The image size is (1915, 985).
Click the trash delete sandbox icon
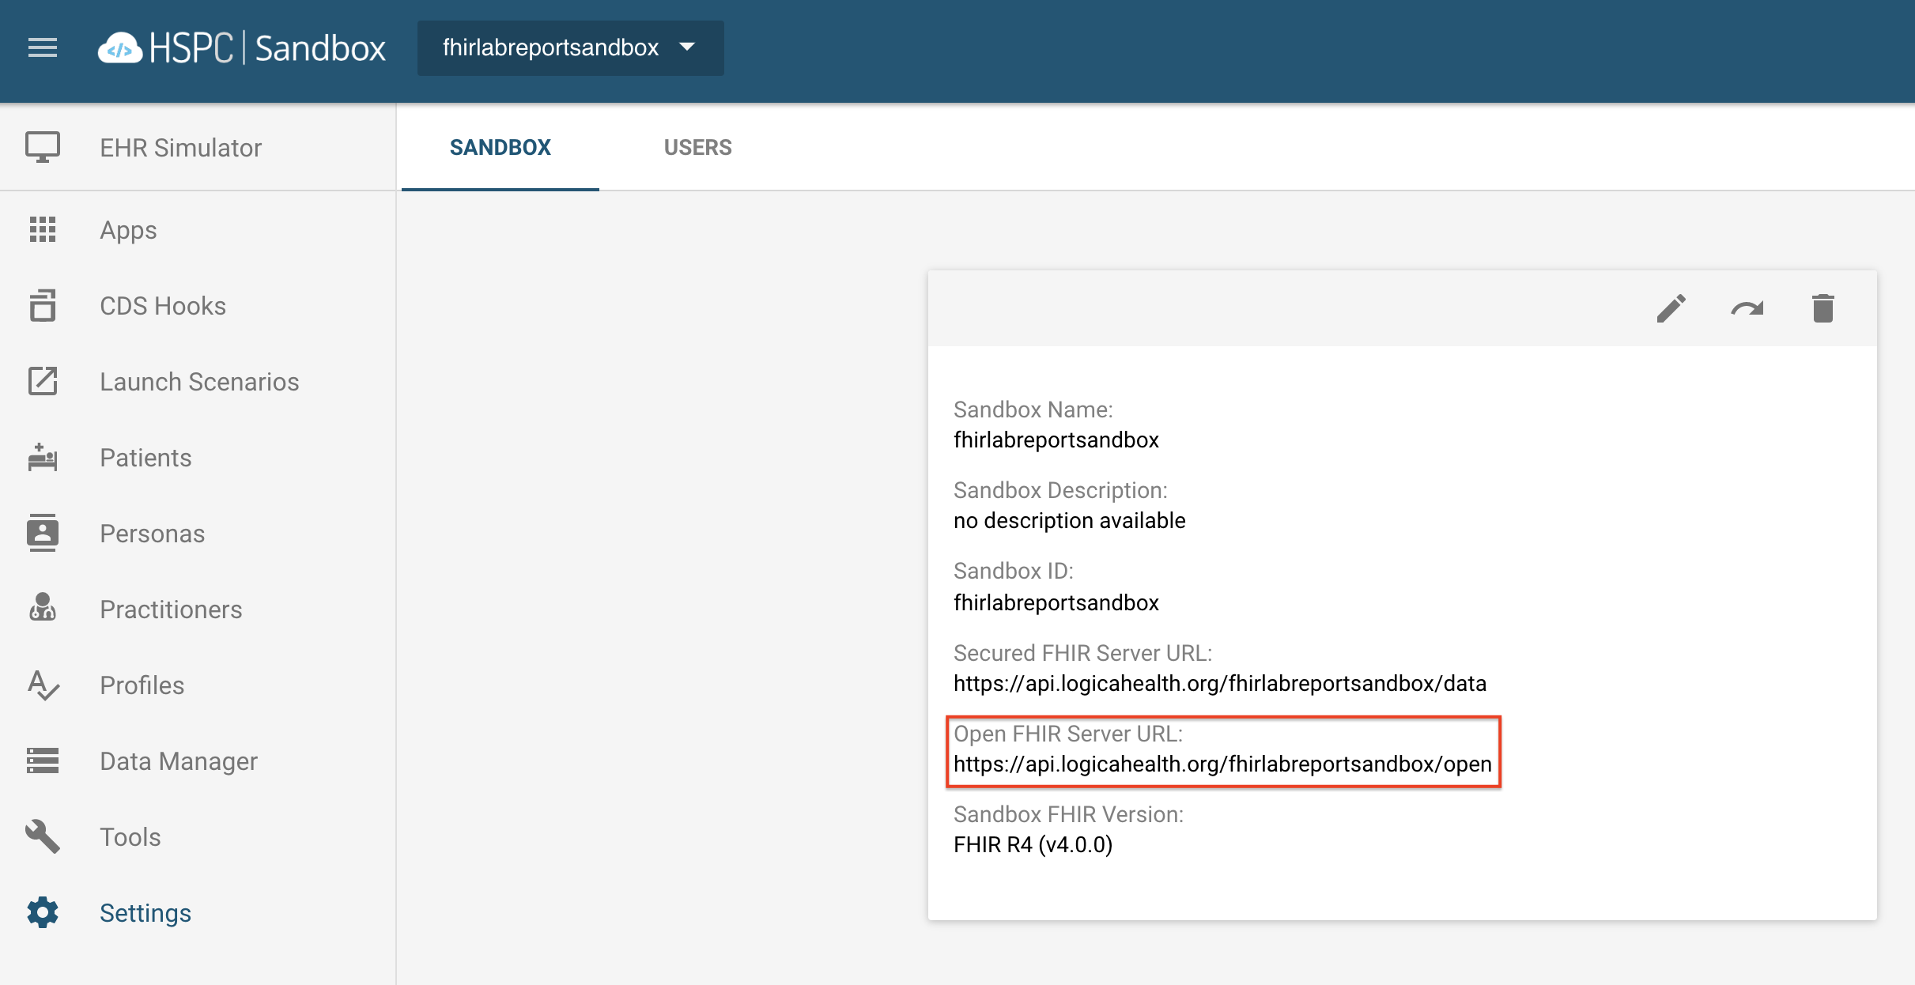[1822, 308]
